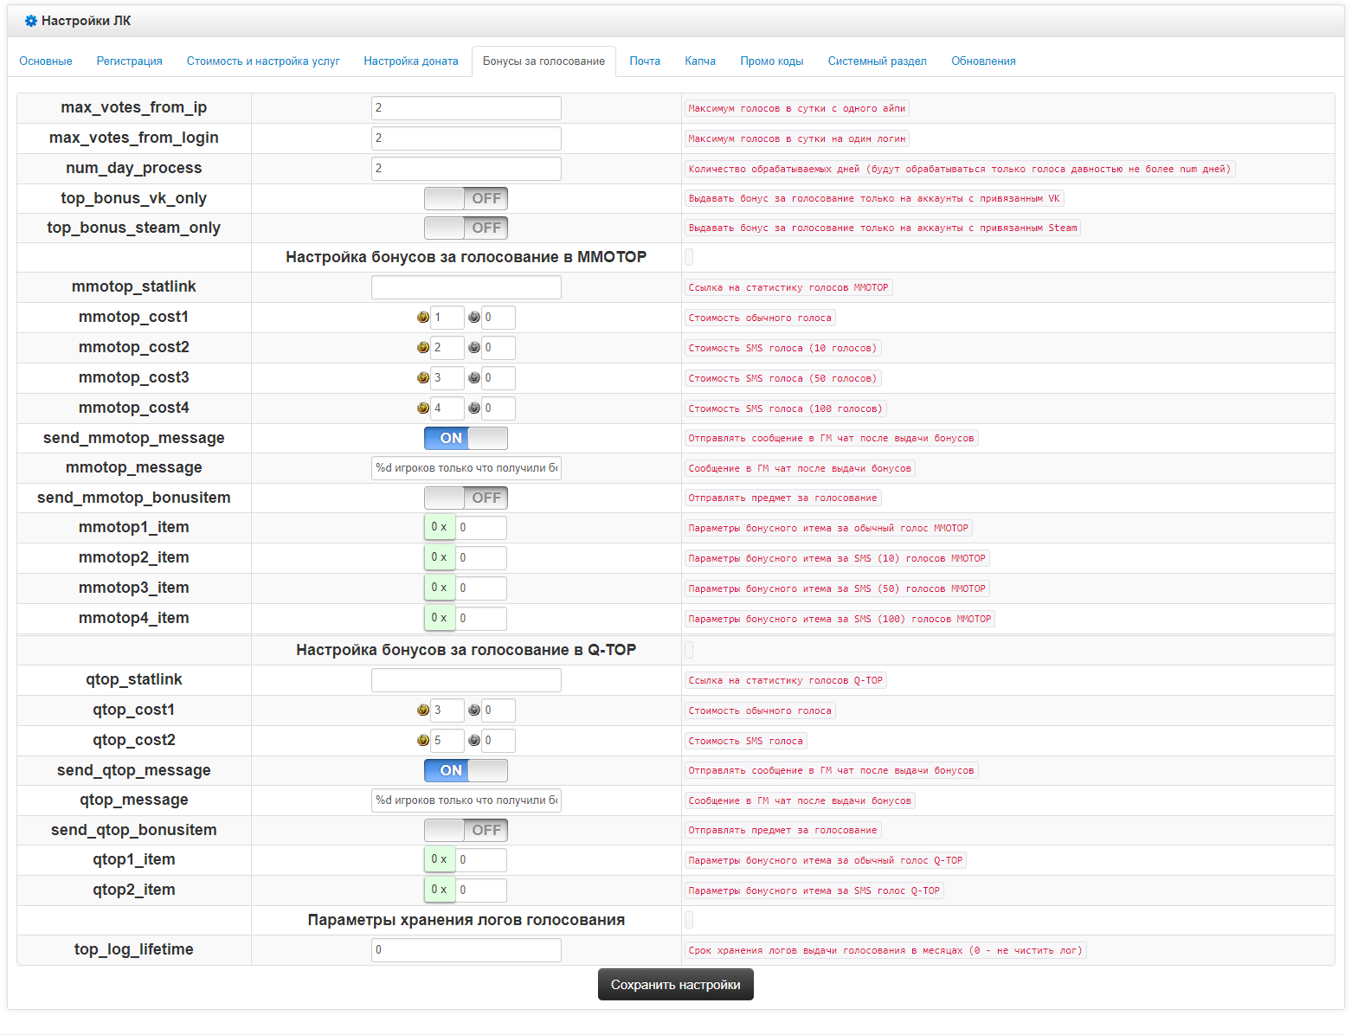Click the mmotop3_item green count box
This screenshot has width=1351, height=1035.
[x=440, y=588]
